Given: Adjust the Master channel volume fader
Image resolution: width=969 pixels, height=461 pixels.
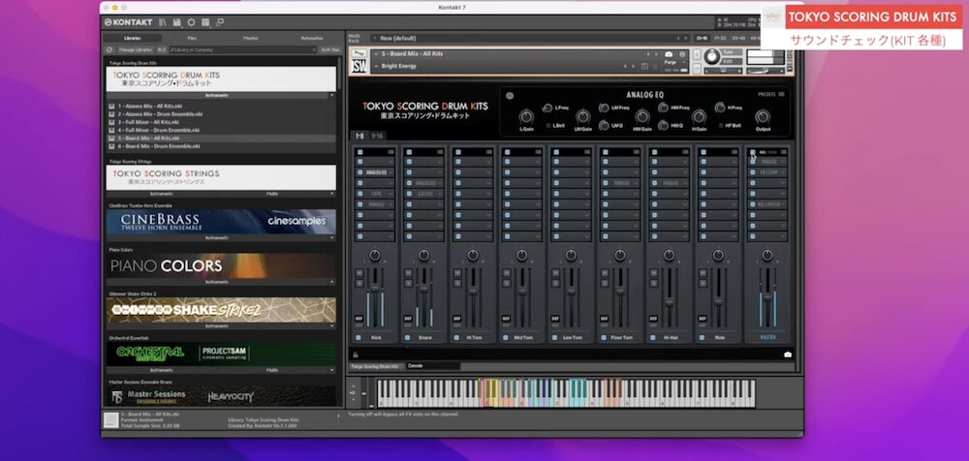Looking at the screenshot, I should coord(767,297).
